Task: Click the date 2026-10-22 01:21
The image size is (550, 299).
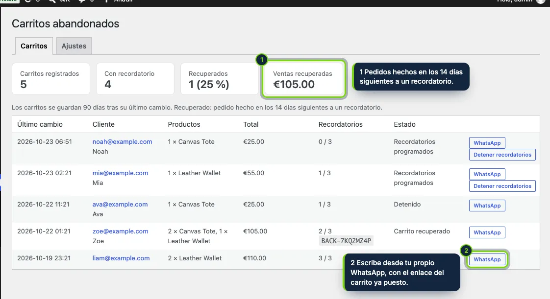Action: [x=44, y=231]
